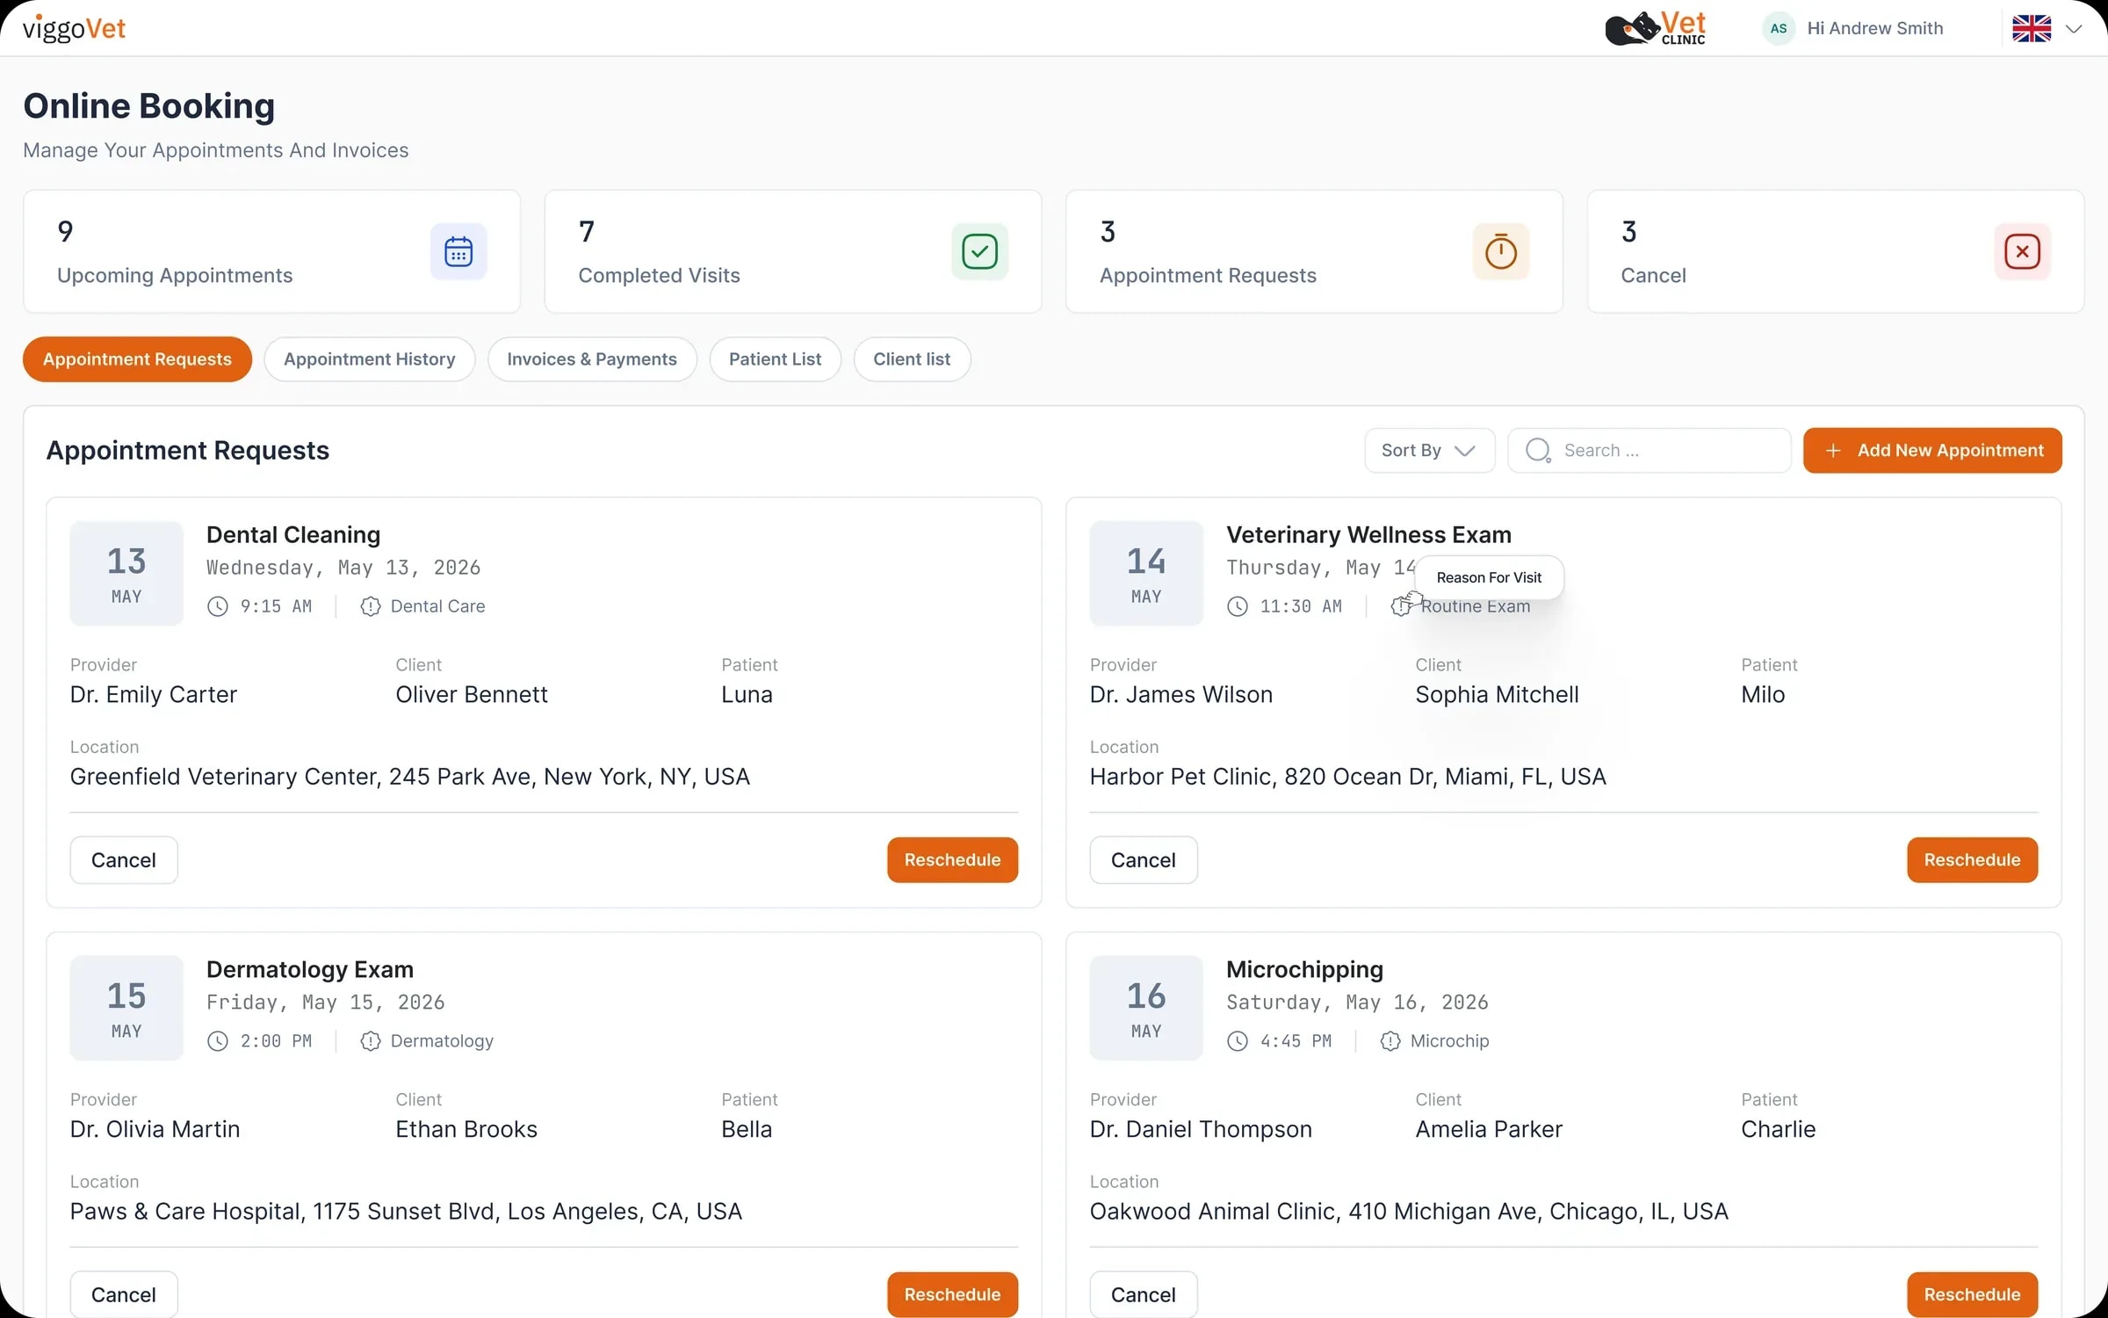Click the Completed Visits label

(659, 276)
